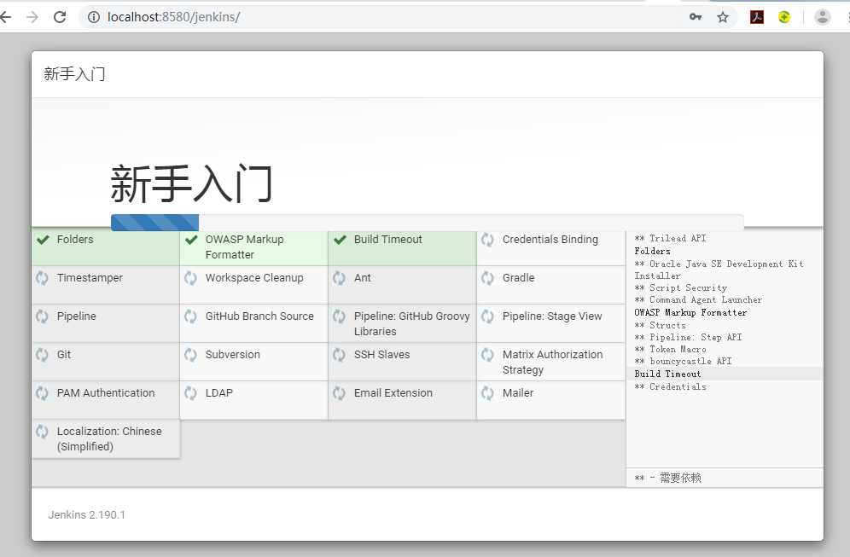Click the '** Pipeline: Step API' log line

click(689, 338)
